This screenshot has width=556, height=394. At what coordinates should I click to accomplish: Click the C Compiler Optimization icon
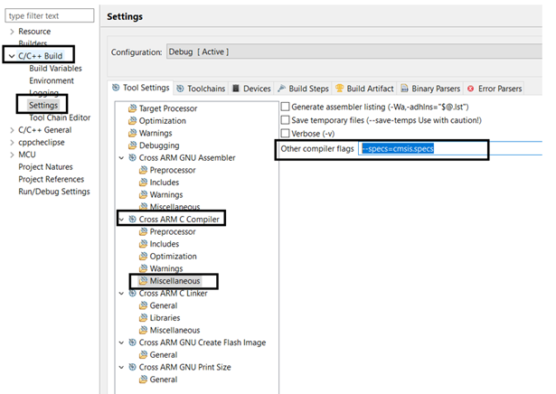pyautogui.click(x=143, y=256)
